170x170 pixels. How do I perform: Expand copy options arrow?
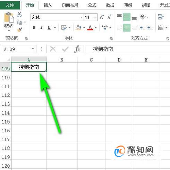coord(25,22)
